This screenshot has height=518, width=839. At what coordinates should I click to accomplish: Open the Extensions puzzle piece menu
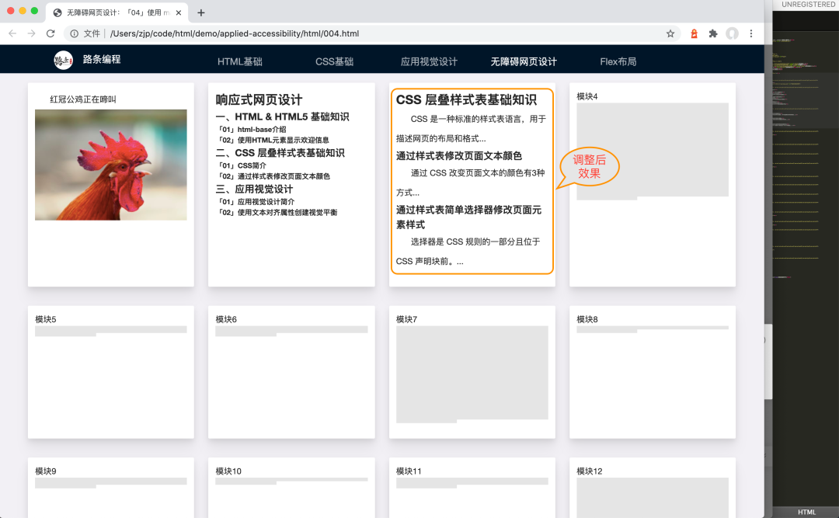(712, 33)
